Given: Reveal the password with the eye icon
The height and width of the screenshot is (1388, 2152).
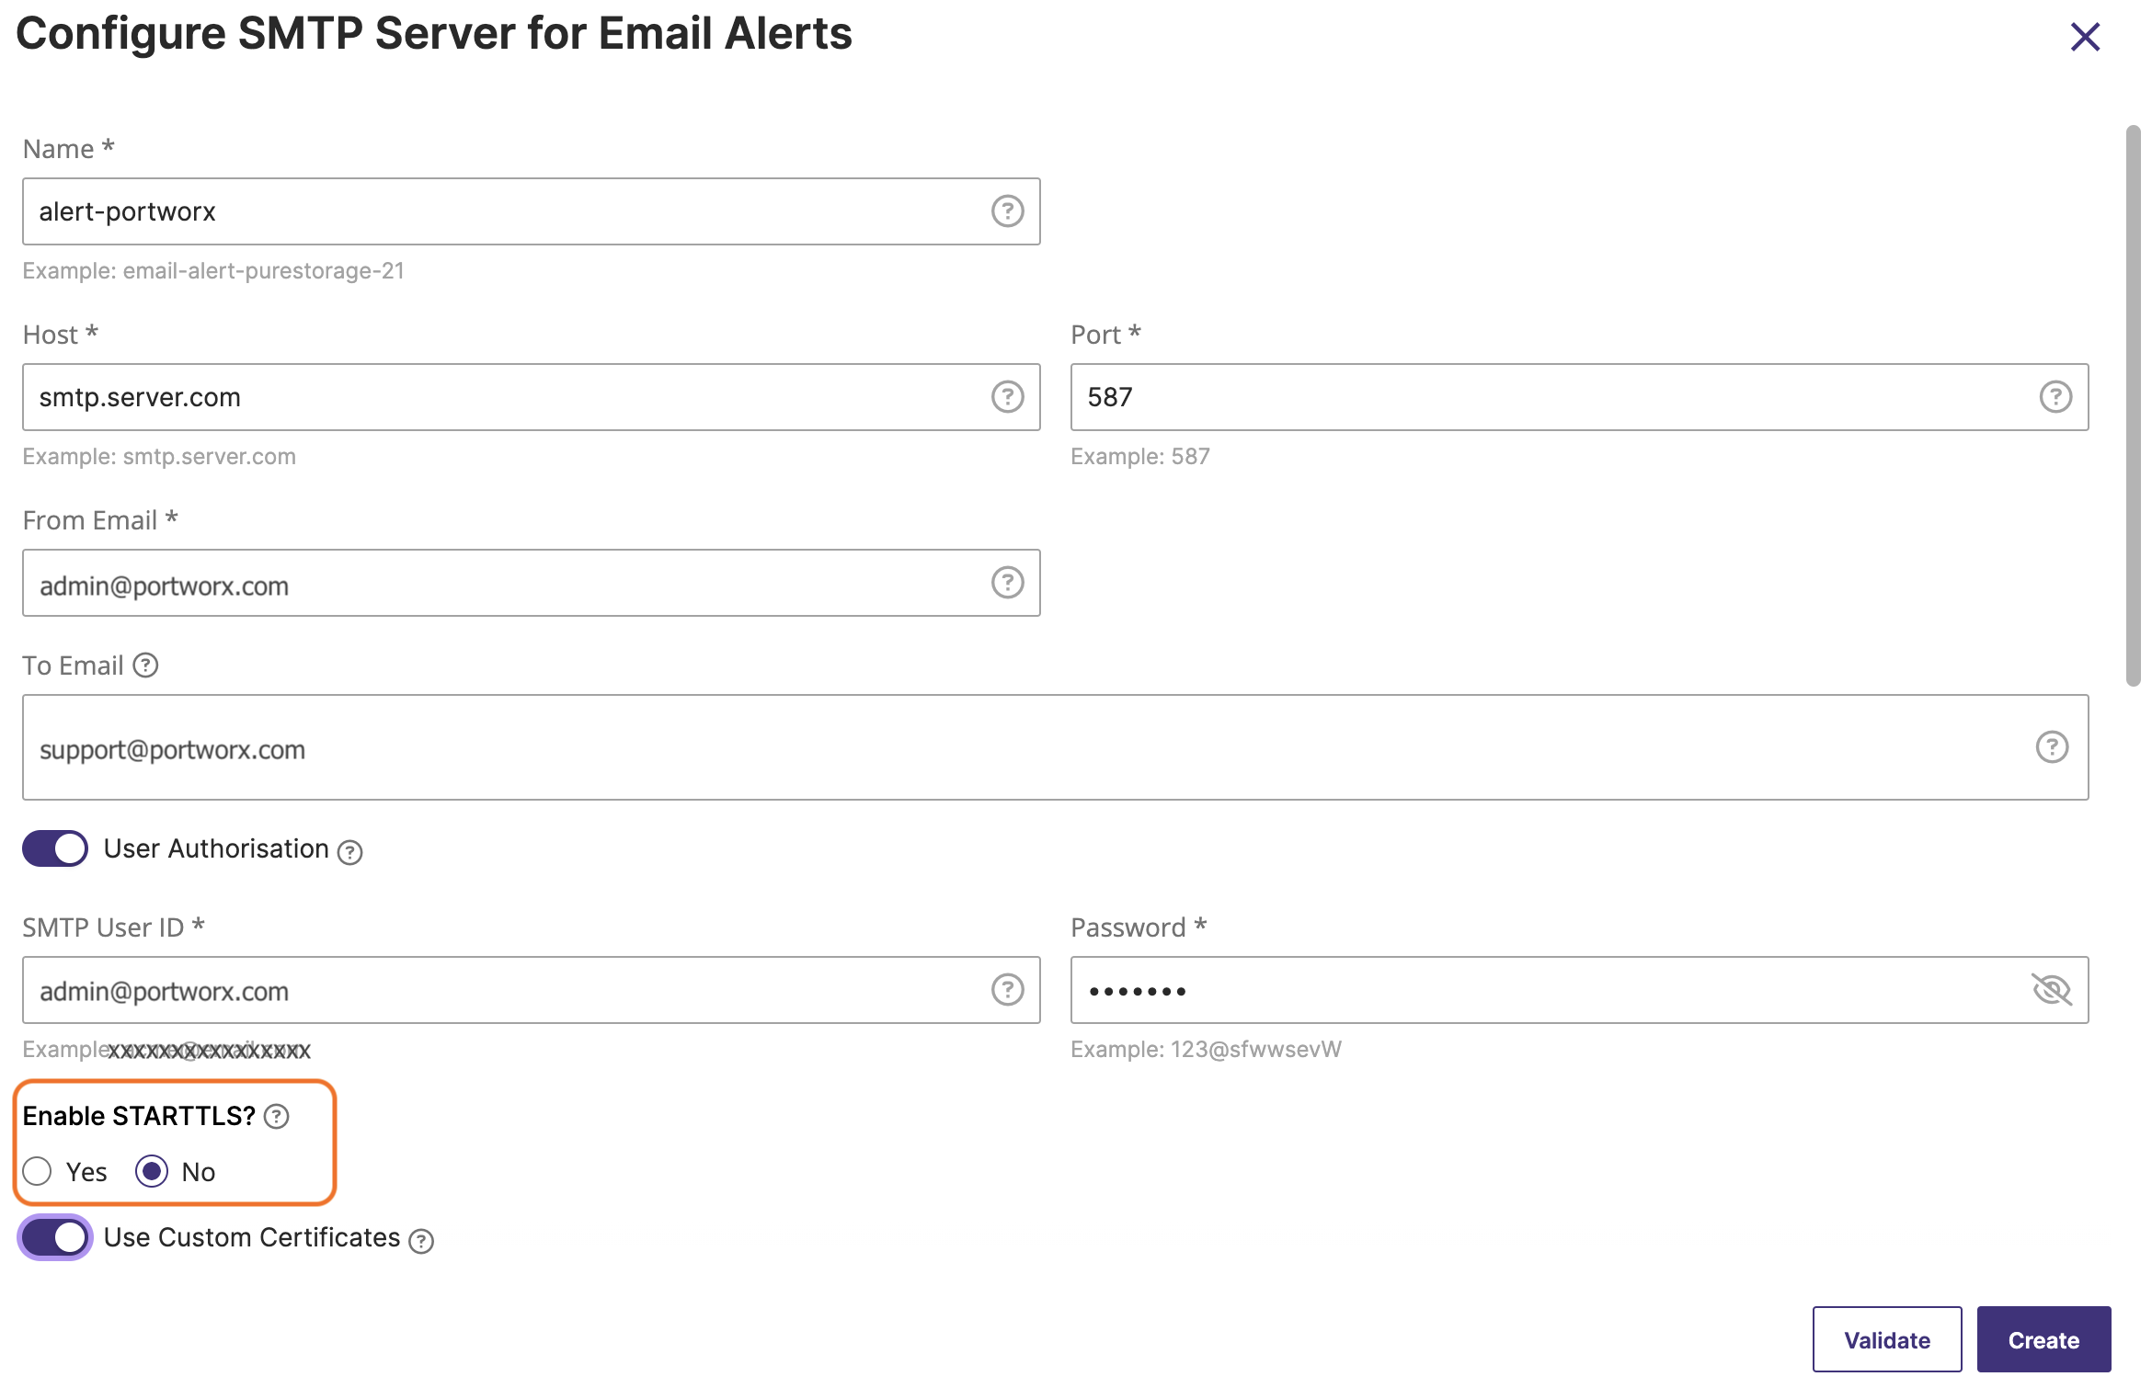Looking at the screenshot, I should 2050,990.
